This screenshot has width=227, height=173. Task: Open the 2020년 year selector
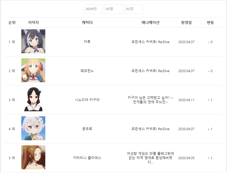pos(93,9)
